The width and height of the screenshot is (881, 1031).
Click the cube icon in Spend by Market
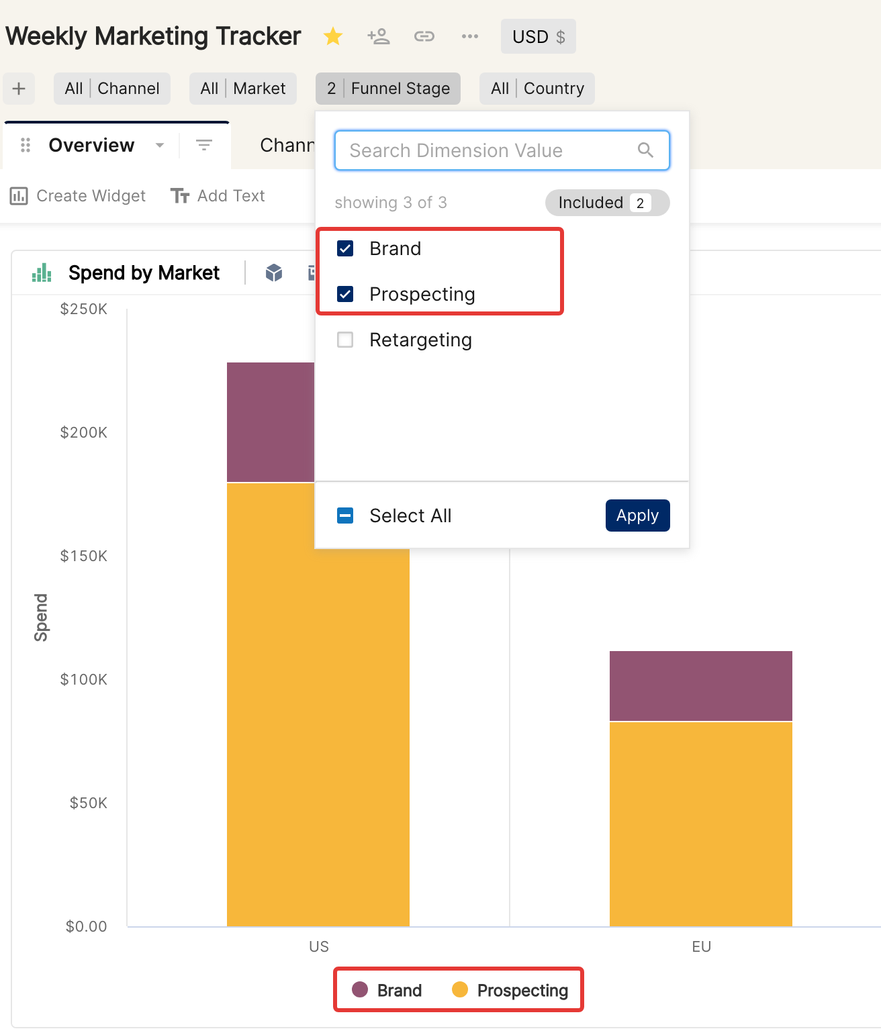[274, 273]
